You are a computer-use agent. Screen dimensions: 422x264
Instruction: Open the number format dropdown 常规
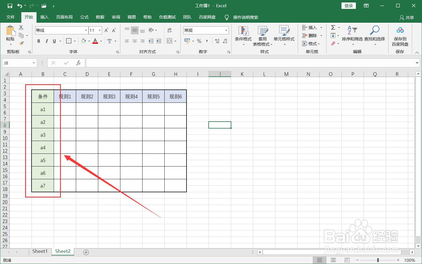coord(226,30)
